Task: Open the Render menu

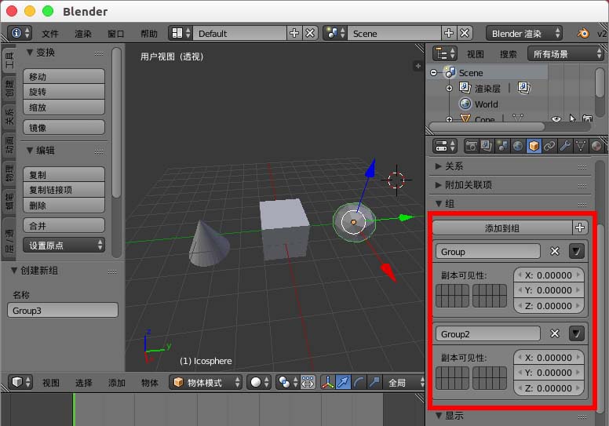Action: (x=83, y=34)
